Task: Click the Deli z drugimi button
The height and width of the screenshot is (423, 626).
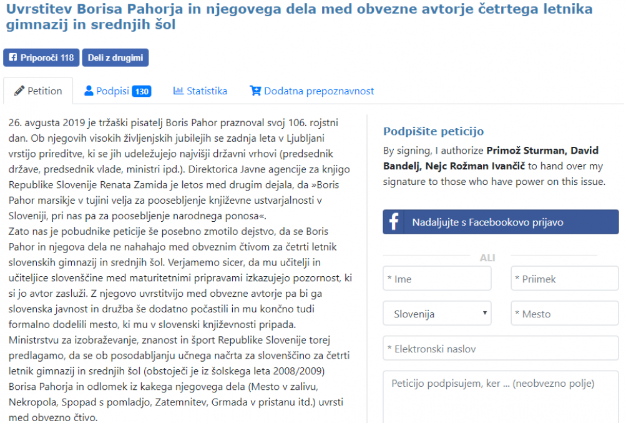Action: (115, 57)
